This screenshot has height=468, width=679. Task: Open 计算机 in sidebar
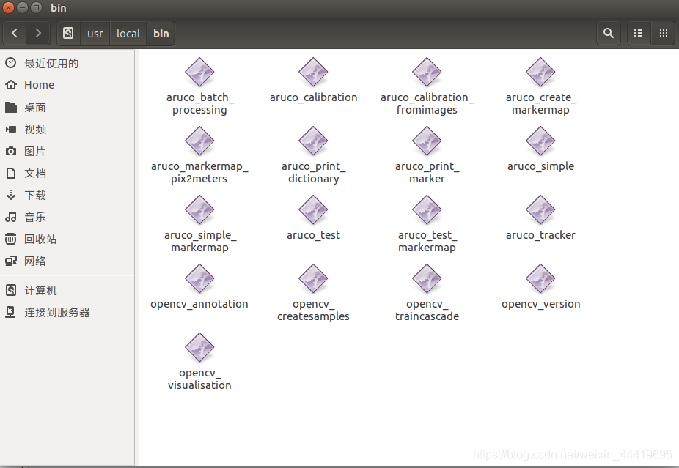click(x=67, y=290)
